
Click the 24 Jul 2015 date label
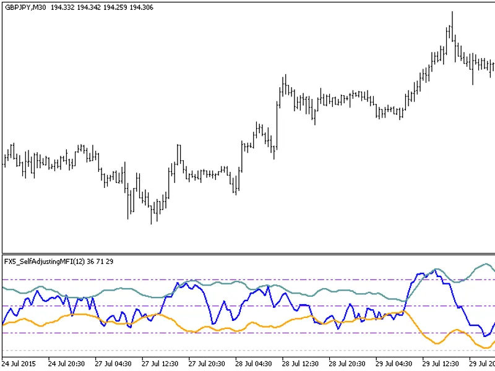coord(19,364)
